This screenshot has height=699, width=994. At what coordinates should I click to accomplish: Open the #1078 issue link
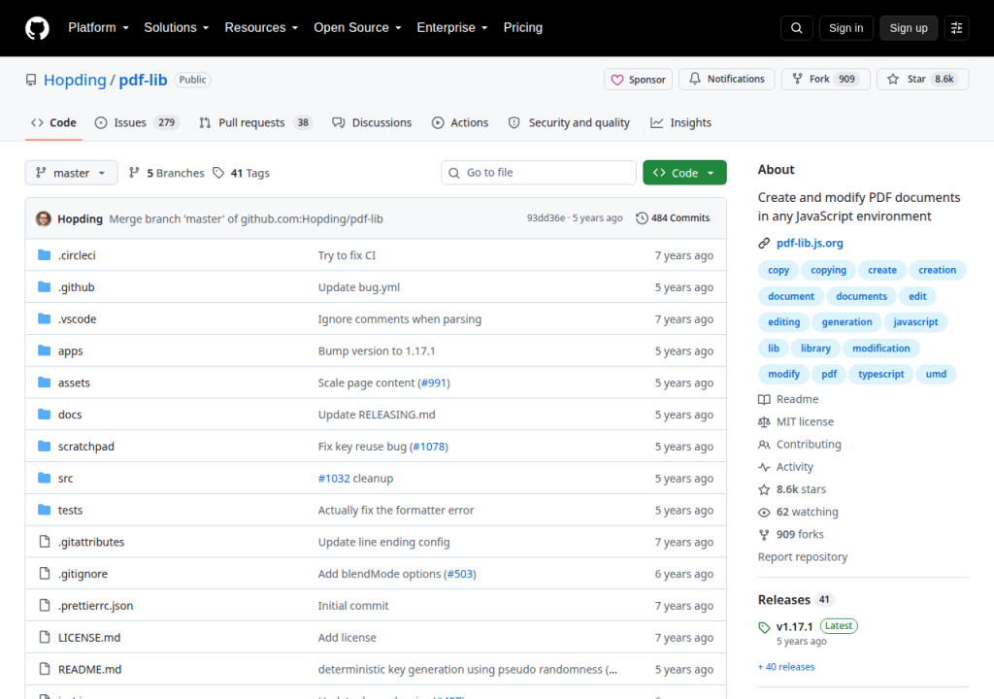pyautogui.click(x=429, y=447)
